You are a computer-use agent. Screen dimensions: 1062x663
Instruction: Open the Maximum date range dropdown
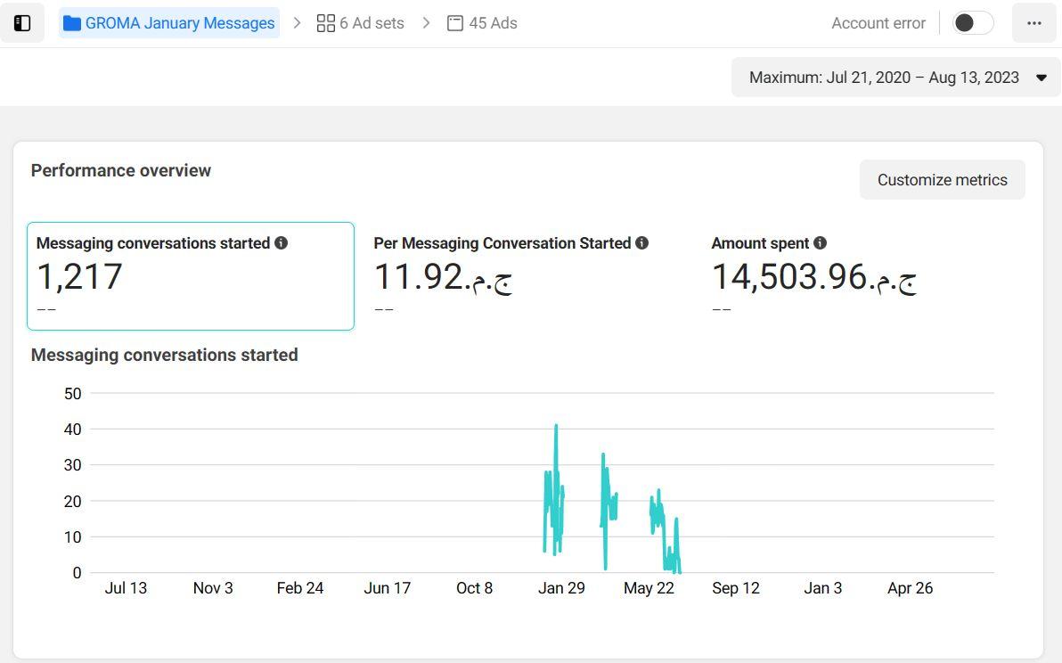pos(884,78)
